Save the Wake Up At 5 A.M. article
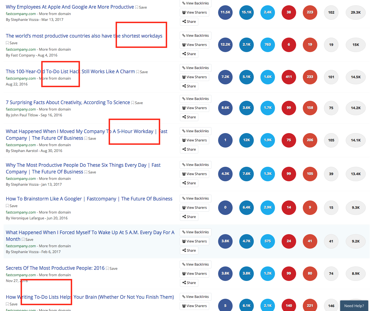This screenshot has height=311, width=373. click(27, 239)
